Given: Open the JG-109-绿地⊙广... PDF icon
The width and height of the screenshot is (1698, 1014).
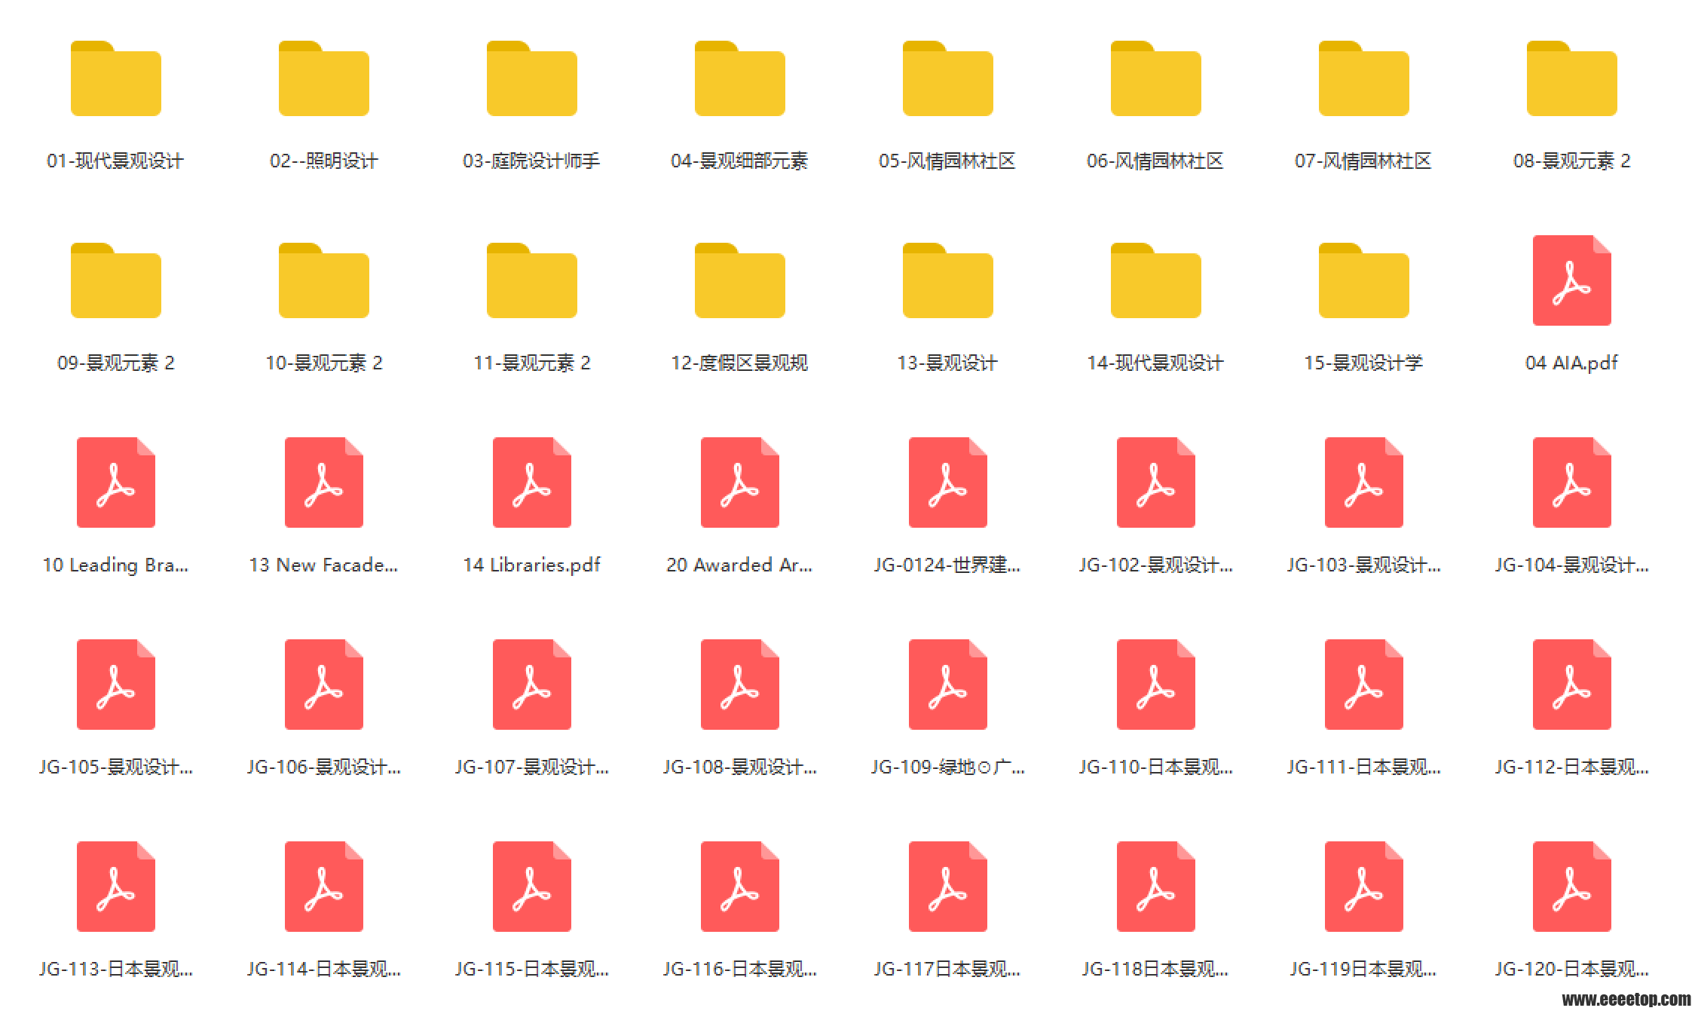Looking at the screenshot, I should [947, 685].
